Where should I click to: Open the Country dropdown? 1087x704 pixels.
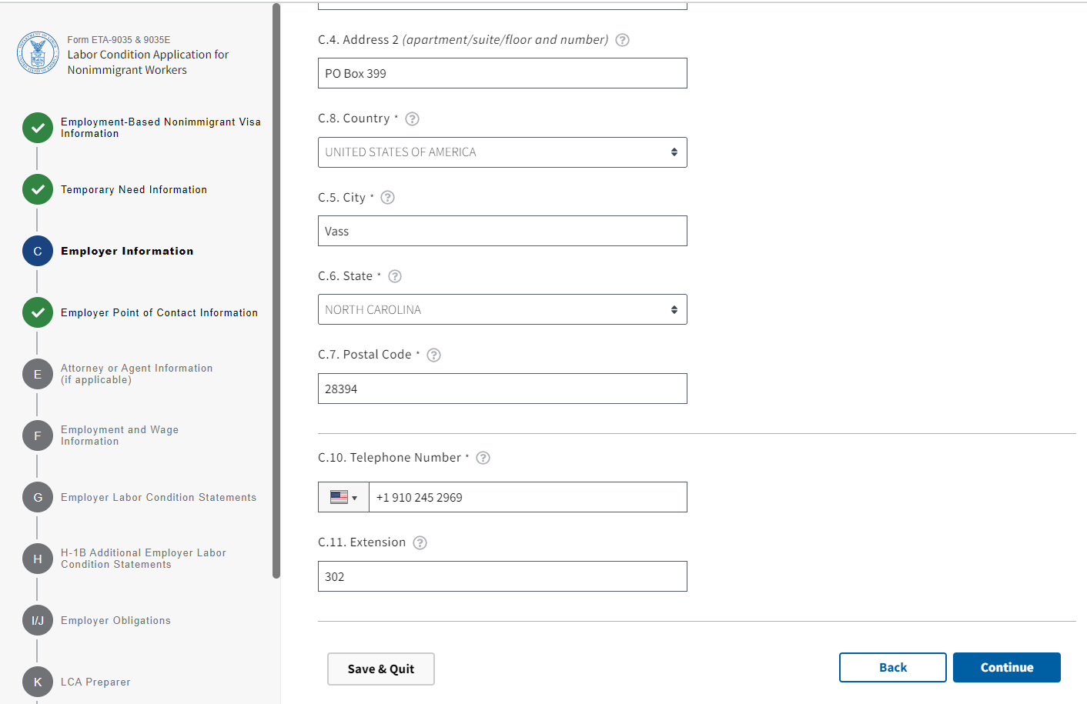tap(502, 152)
